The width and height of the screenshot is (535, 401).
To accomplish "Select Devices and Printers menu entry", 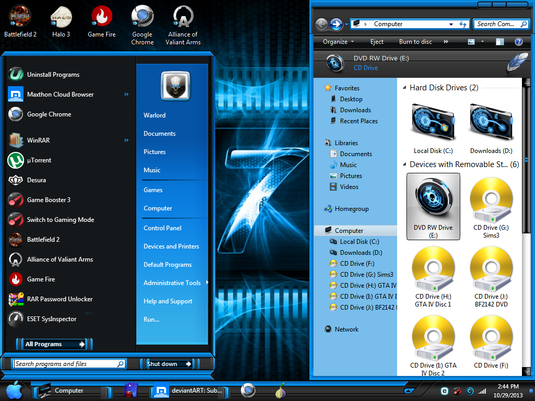I will [x=171, y=246].
